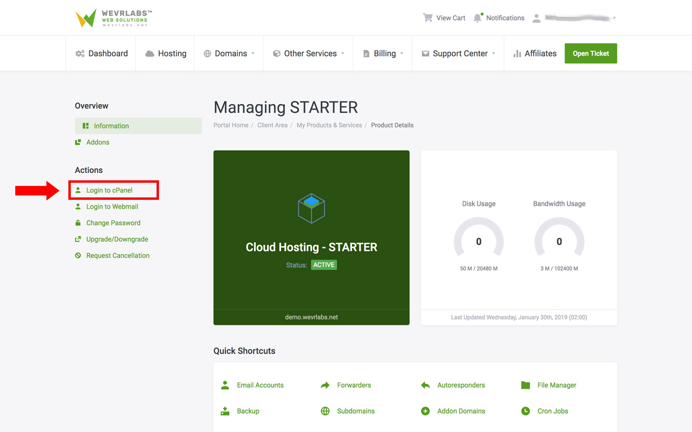692x432 pixels.
Task: Click the Billing document icon
Action: click(366, 53)
